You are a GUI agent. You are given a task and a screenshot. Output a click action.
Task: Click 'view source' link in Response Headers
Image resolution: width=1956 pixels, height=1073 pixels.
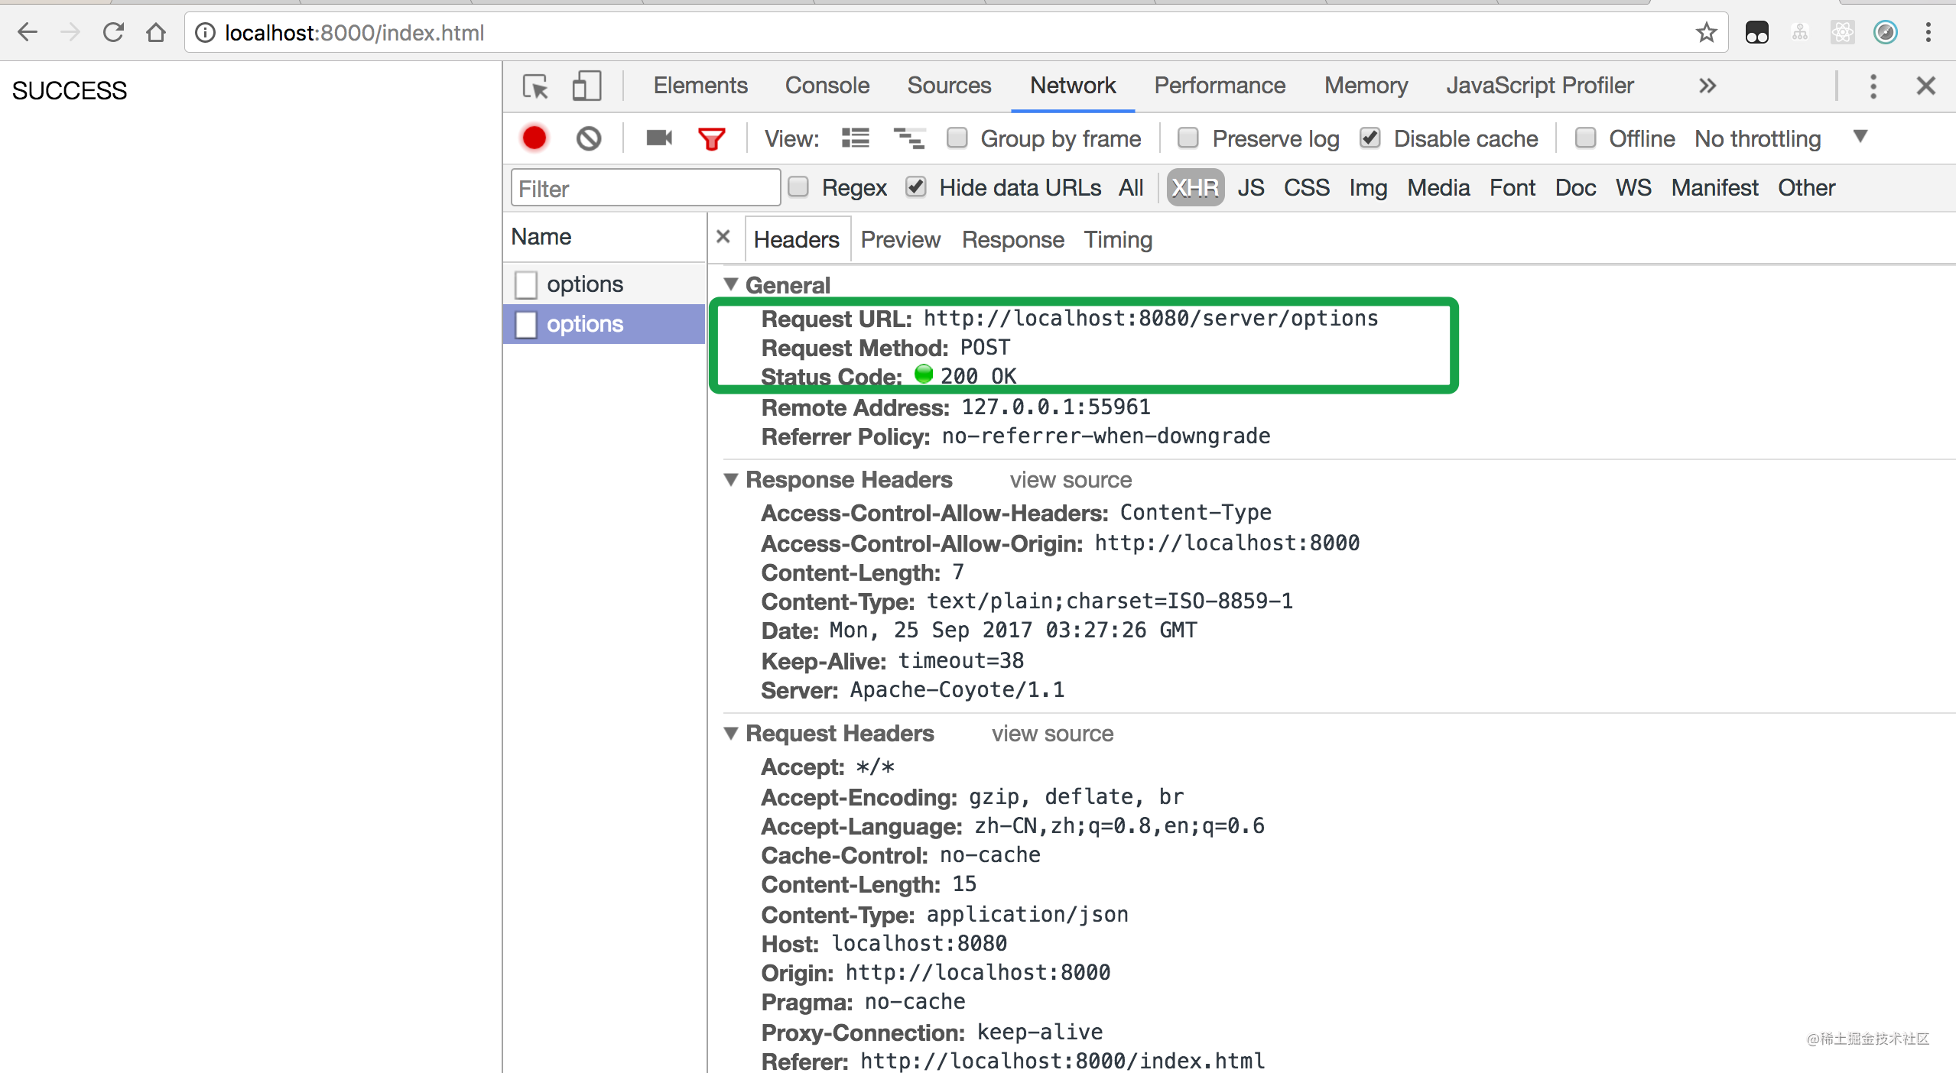(1071, 477)
